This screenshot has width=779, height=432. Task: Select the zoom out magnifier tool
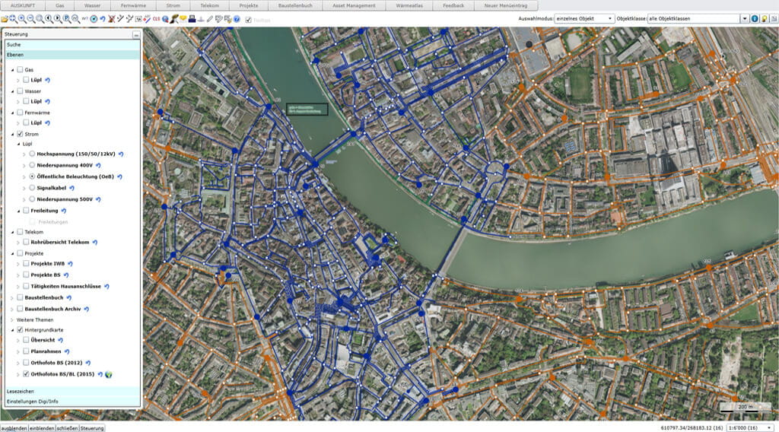[32, 18]
